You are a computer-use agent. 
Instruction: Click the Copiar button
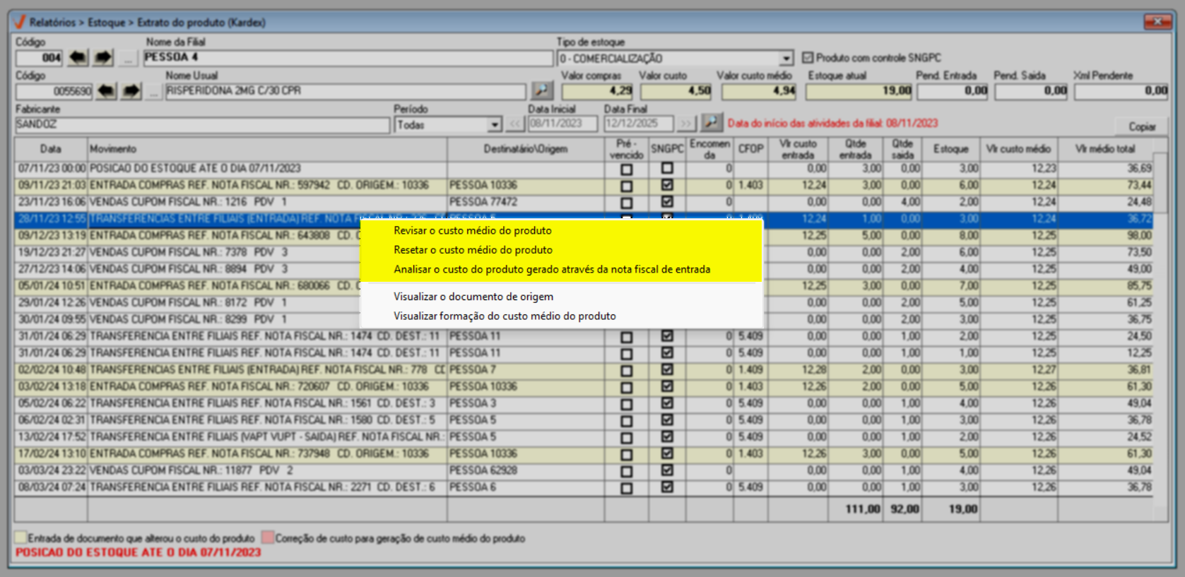[1142, 126]
